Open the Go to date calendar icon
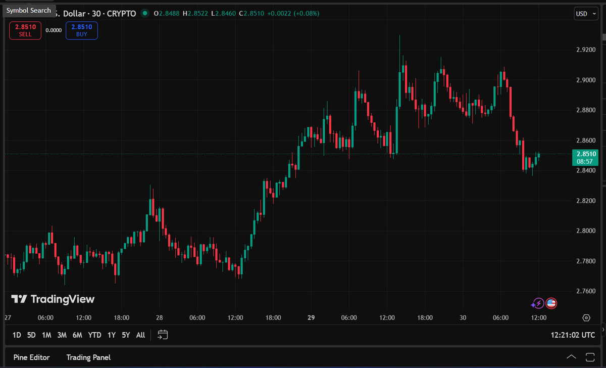Viewport: 606px width, 368px height. tap(163, 335)
